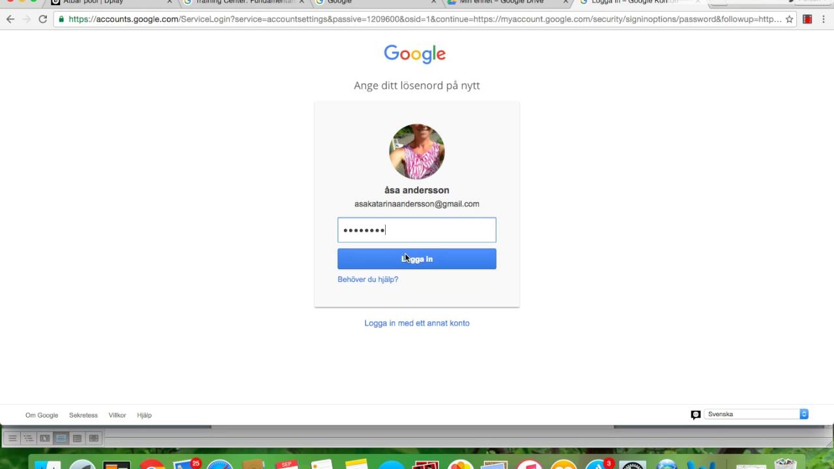Bookmark the page with the star icon
Screen dimensions: 834x469
(789, 19)
